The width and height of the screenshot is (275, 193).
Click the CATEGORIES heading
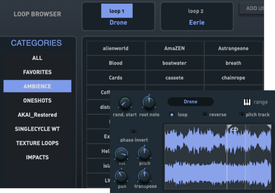pyautogui.click(x=36, y=43)
